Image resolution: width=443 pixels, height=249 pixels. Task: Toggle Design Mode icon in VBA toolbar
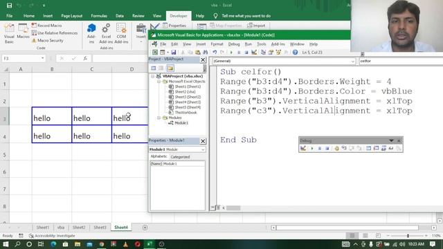(254, 53)
